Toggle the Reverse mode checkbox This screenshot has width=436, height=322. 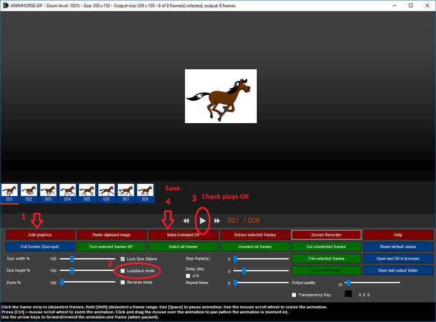click(x=123, y=282)
